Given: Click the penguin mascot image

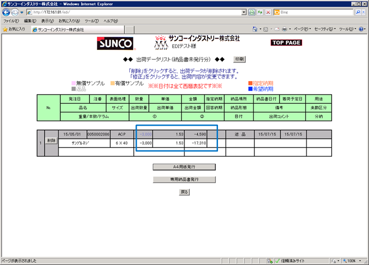Looking at the screenshot, I should (161, 42).
